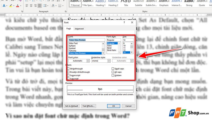This screenshot has height=121, width=212.
Task: Click the Font style input field
Action: 114,40
